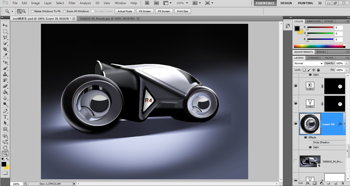The width and height of the screenshot is (350, 186).
Task: Open the Filter menu
Action: (72, 3)
